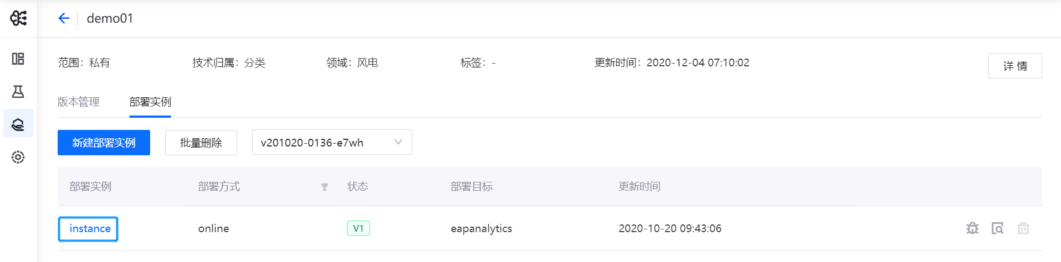Click the back arrow next to demo01
The image size is (1061, 262).
[x=64, y=18]
